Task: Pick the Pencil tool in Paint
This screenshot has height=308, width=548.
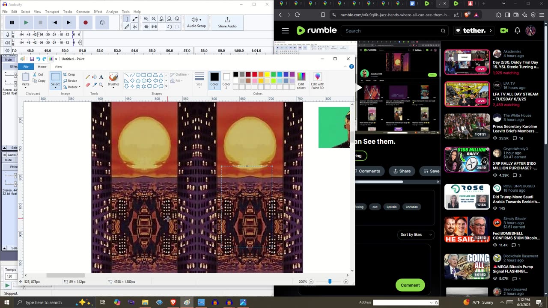Action: [x=88, y=77]
